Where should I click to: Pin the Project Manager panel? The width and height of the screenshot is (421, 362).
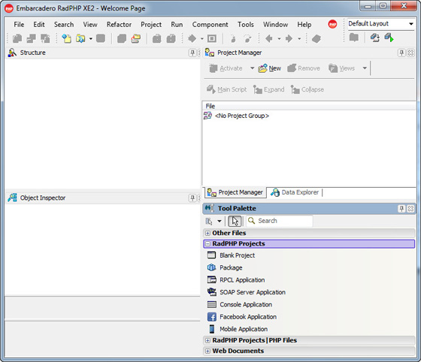tap(401, 53)
